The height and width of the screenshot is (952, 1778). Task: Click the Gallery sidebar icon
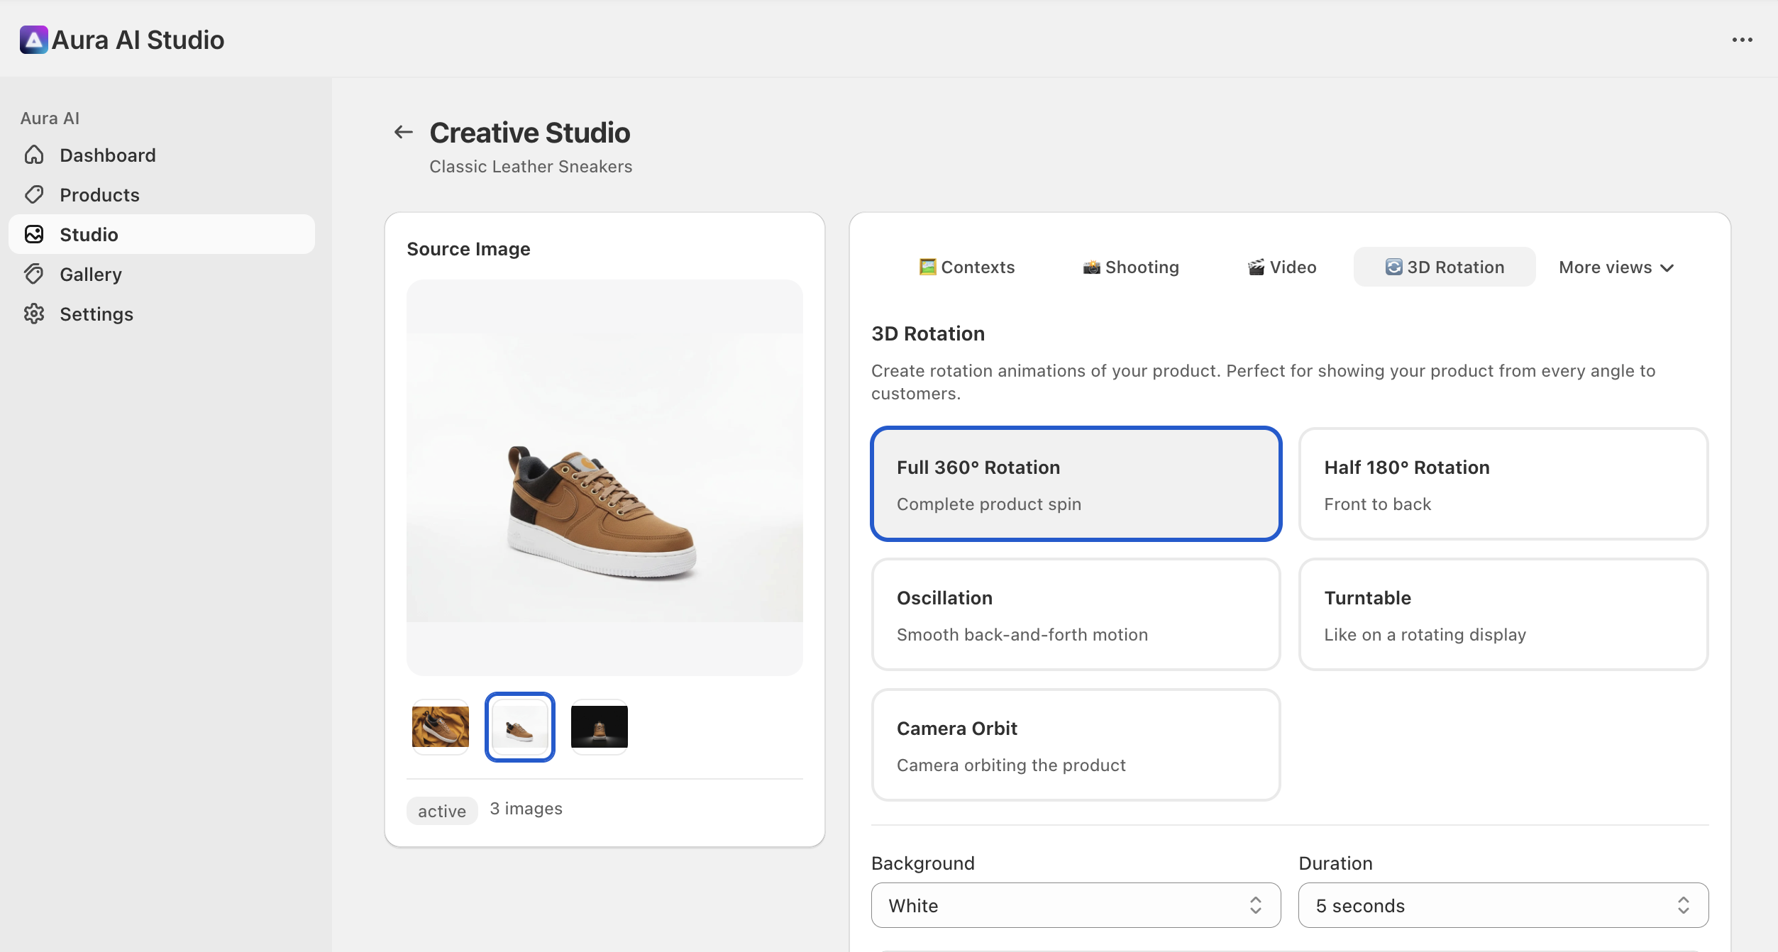34,274
